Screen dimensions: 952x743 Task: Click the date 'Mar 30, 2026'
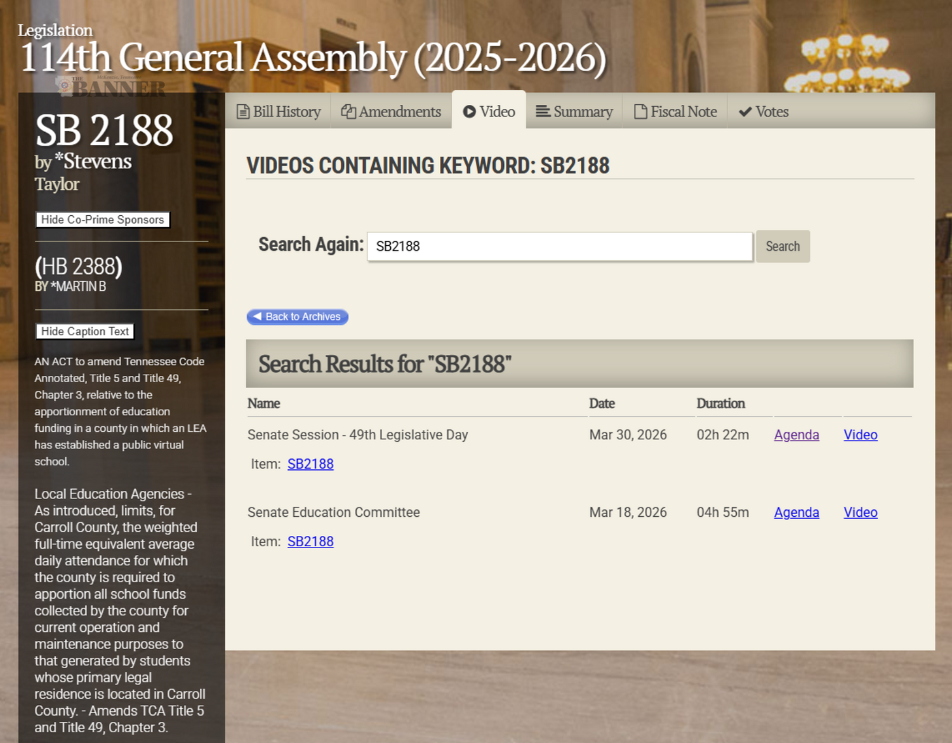coord(628,435)
